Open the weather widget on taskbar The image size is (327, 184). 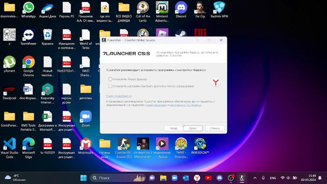pos(15,178)
